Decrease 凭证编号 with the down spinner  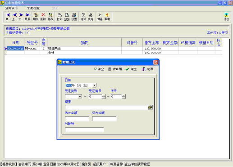pos(104,98)
